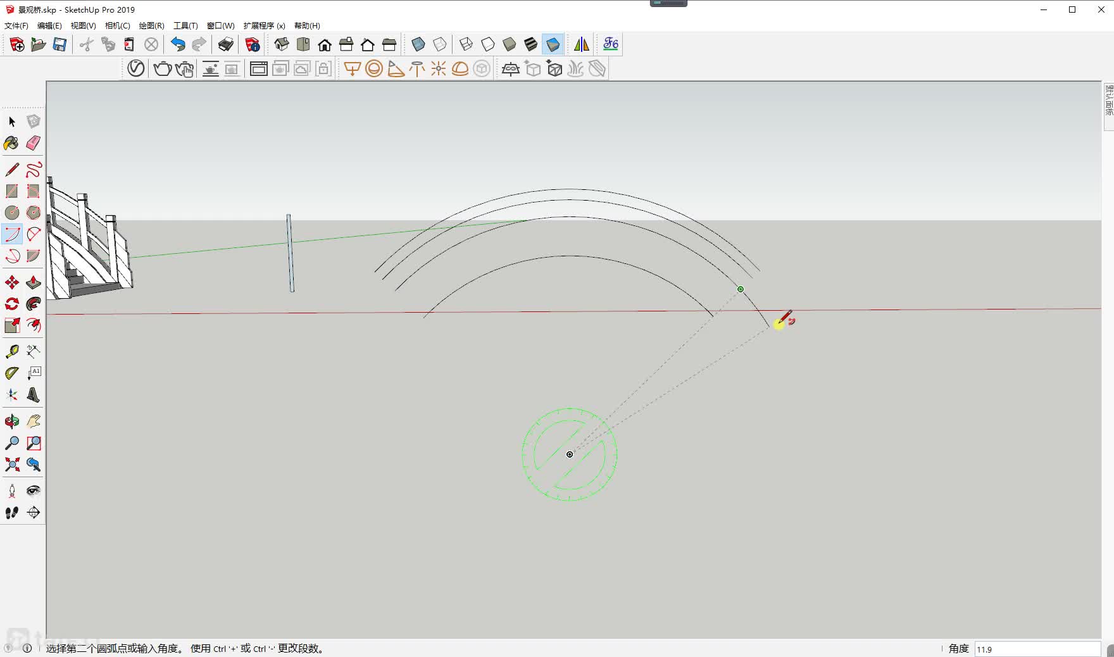Select the Circle tool
Image resolution: width=1114 pixels, height=657 pixels.
[12, 213]
